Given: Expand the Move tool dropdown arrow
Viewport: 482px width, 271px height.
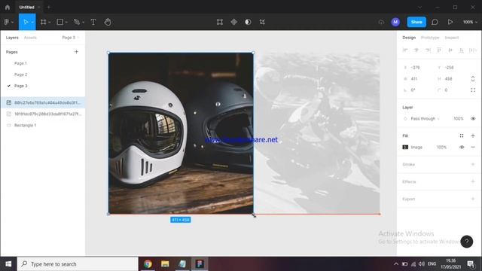Looking at the screenshot, I should 32,23.
